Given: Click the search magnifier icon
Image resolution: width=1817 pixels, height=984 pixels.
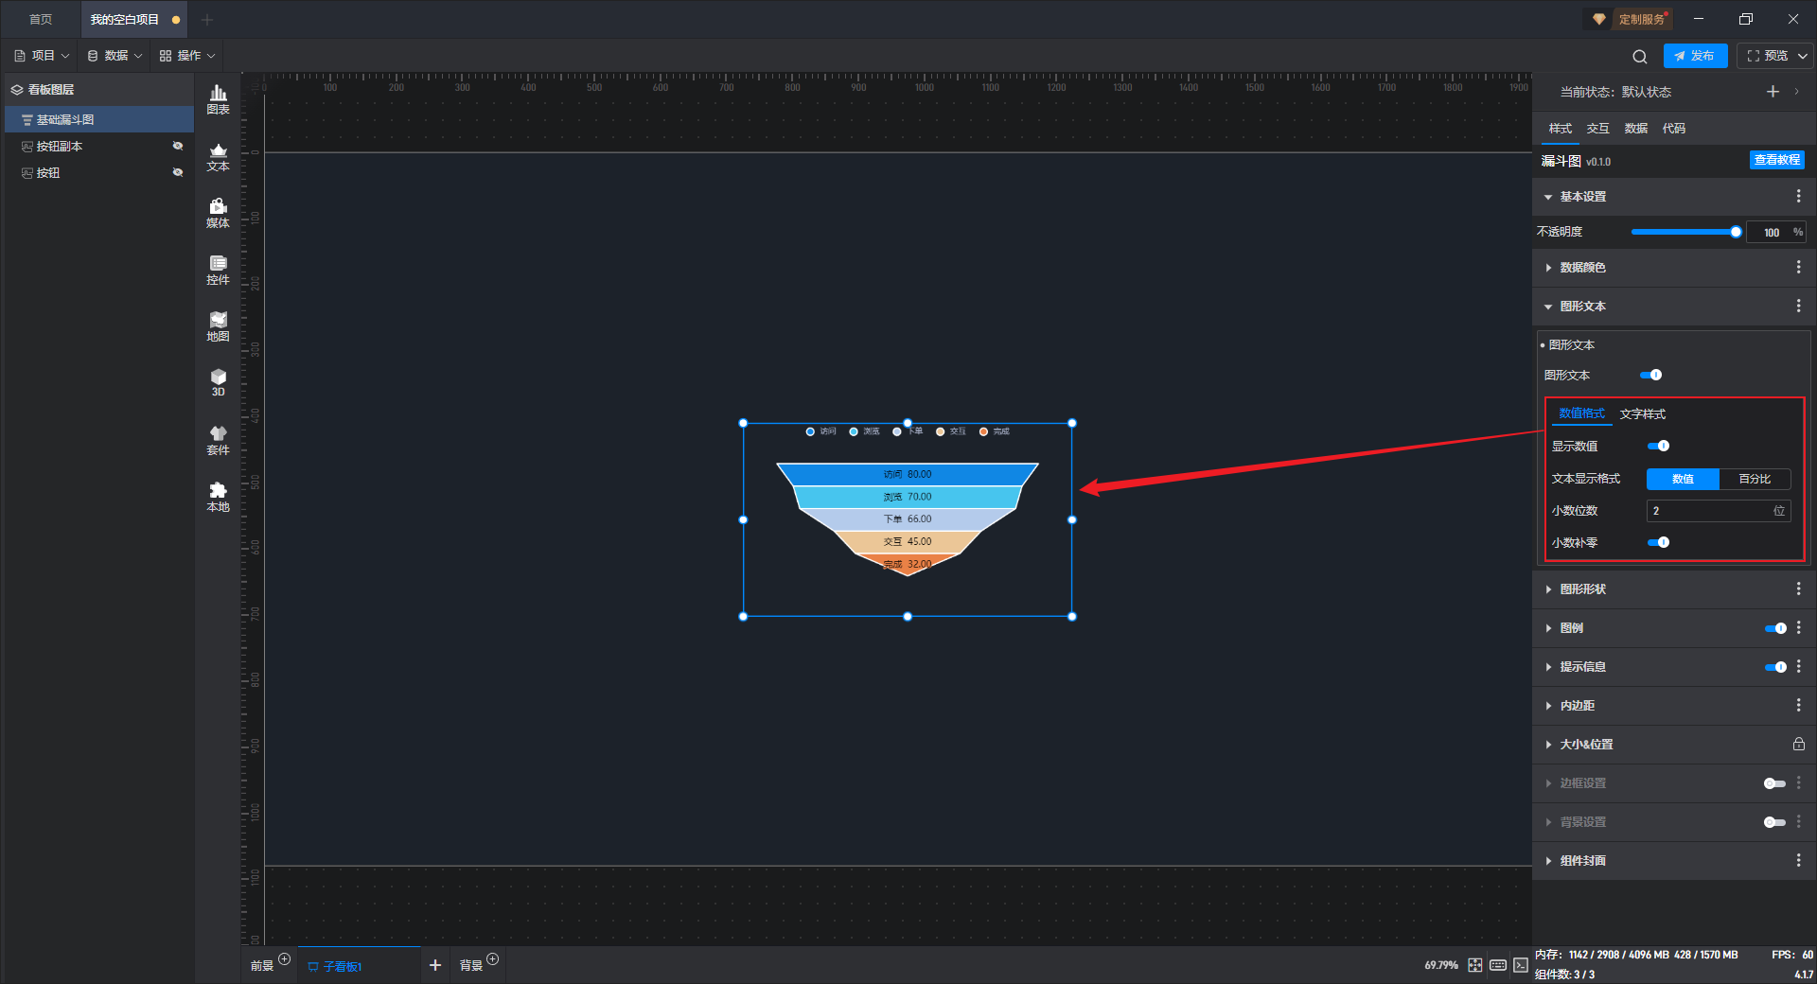Looking at the screenshot, I should [x=1640, y=56].
